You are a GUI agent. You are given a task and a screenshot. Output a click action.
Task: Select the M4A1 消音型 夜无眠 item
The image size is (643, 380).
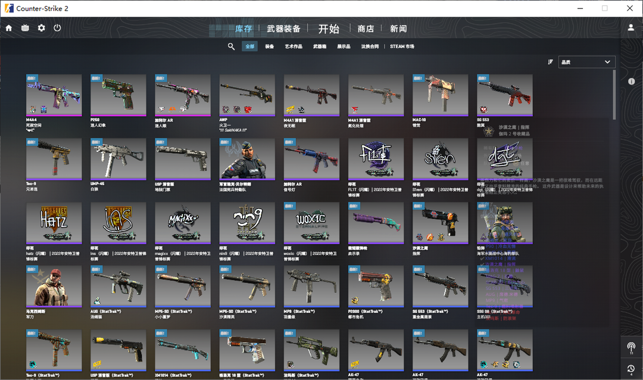click(x=311, y=95)
